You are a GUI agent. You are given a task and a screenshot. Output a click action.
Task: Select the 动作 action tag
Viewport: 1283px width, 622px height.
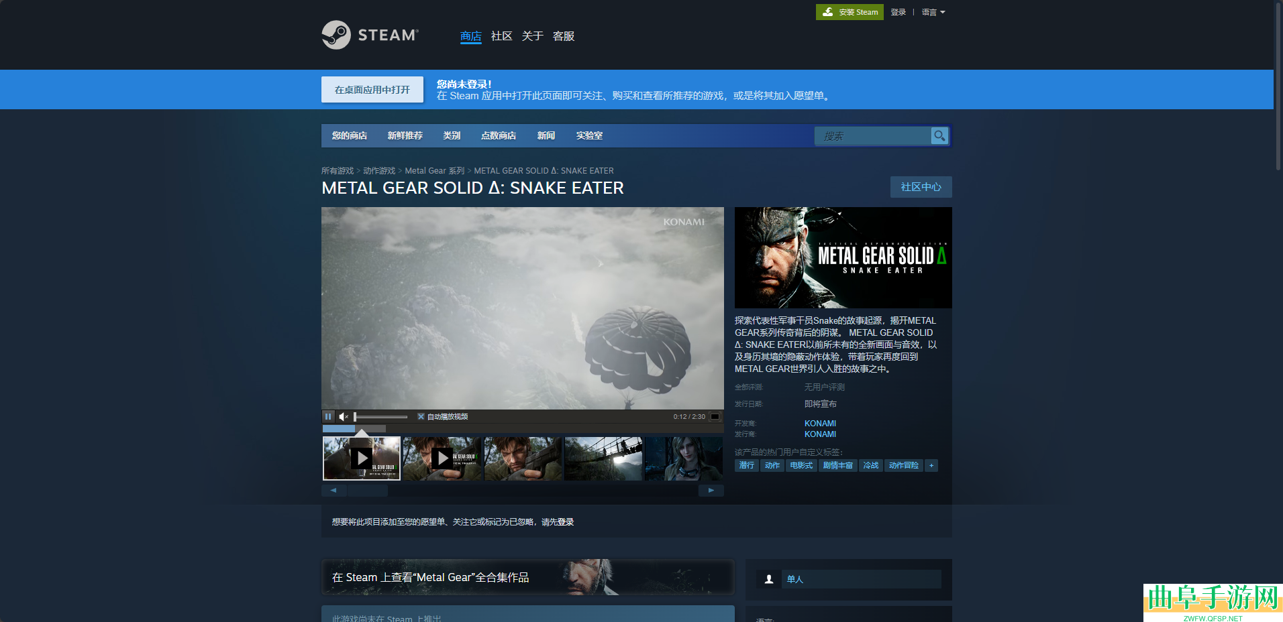[x=772, y=465]
